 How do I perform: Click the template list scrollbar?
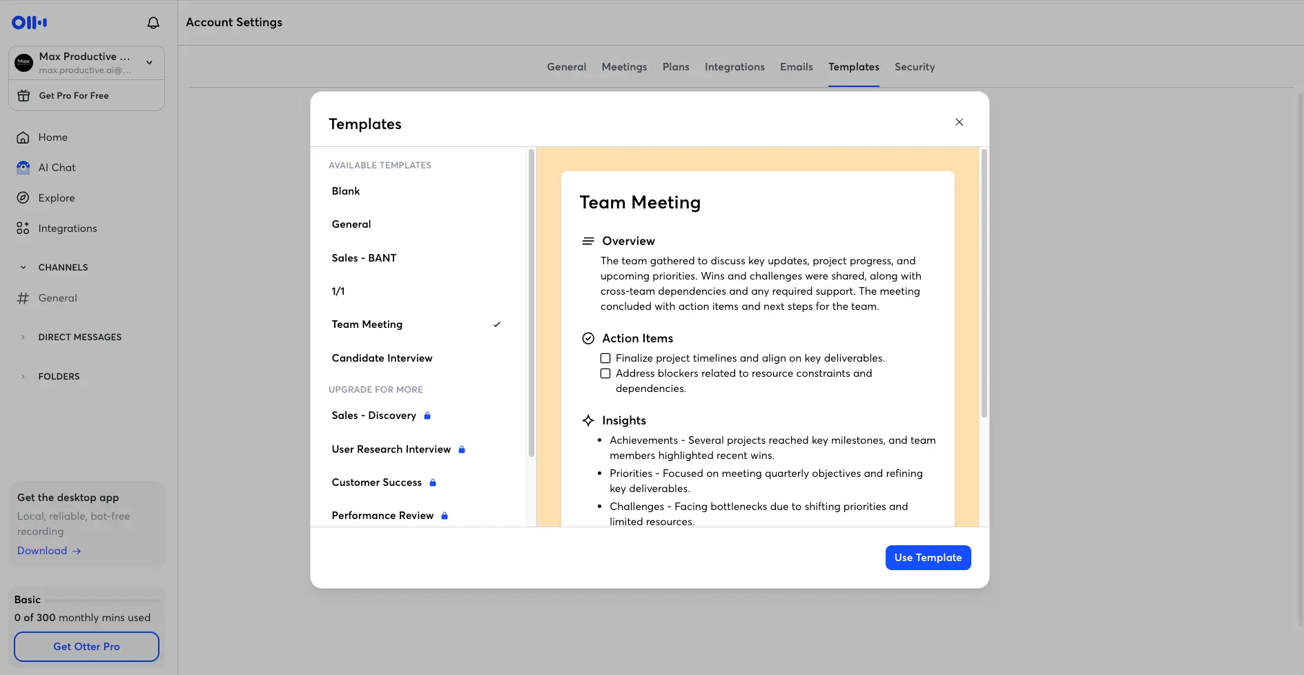532,303
